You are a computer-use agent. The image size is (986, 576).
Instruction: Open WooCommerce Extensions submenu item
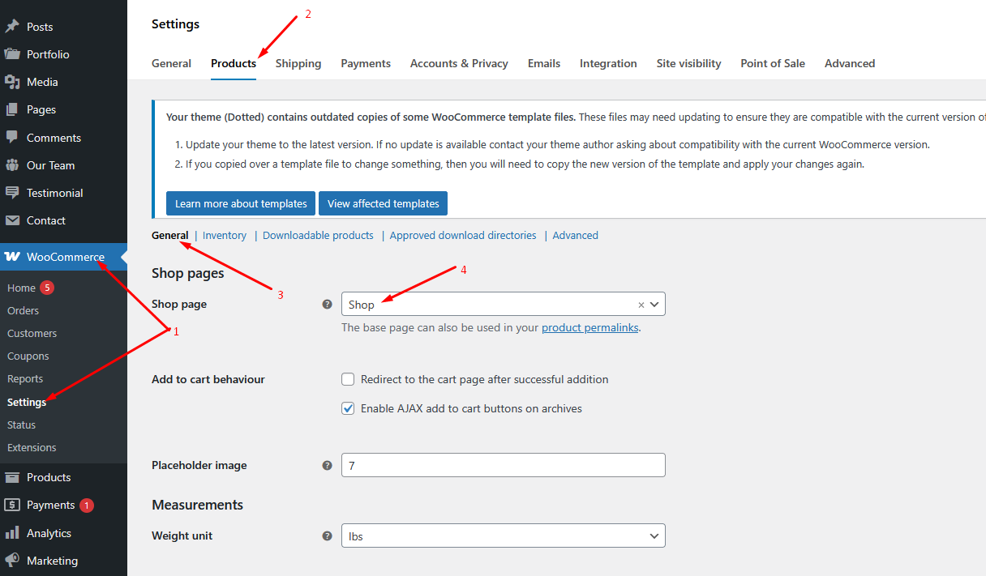click(x=32, y=447)
